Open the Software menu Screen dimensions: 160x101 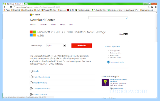33,24
